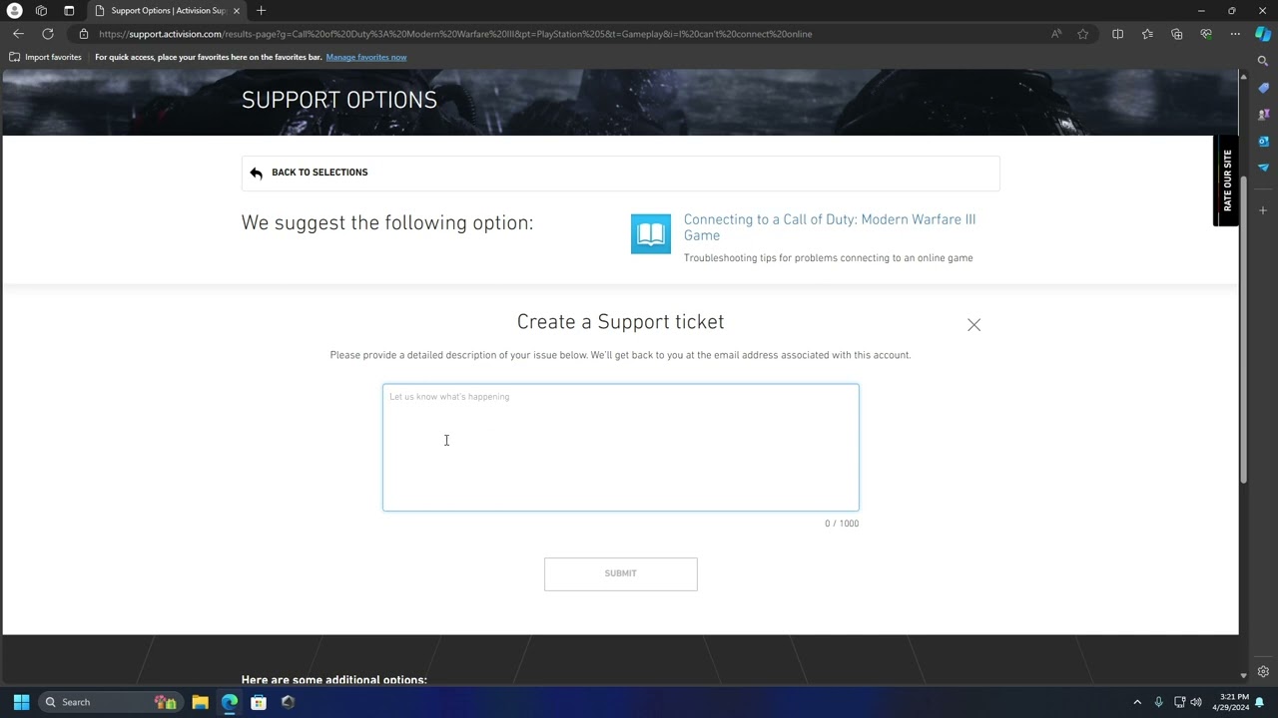Open volume control tray icon
This screenshot has width=1278, height=718.
coord(1196,702)
